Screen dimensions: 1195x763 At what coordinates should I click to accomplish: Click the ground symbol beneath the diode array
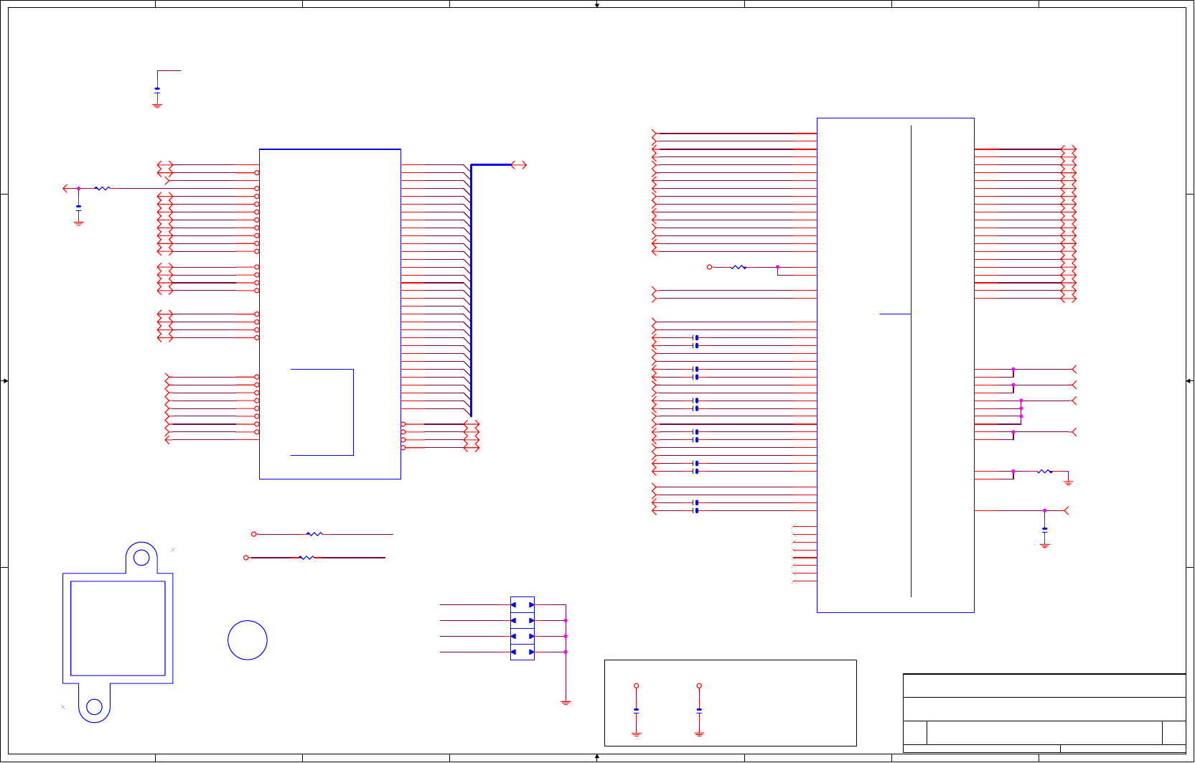coord(566,703)
